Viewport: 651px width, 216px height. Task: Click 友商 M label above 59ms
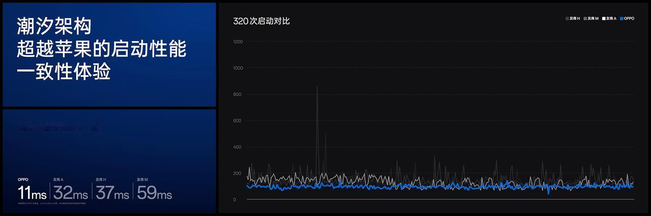142,180
